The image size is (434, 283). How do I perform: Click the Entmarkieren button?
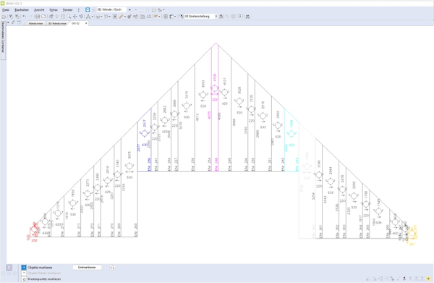tap(87, 268)
